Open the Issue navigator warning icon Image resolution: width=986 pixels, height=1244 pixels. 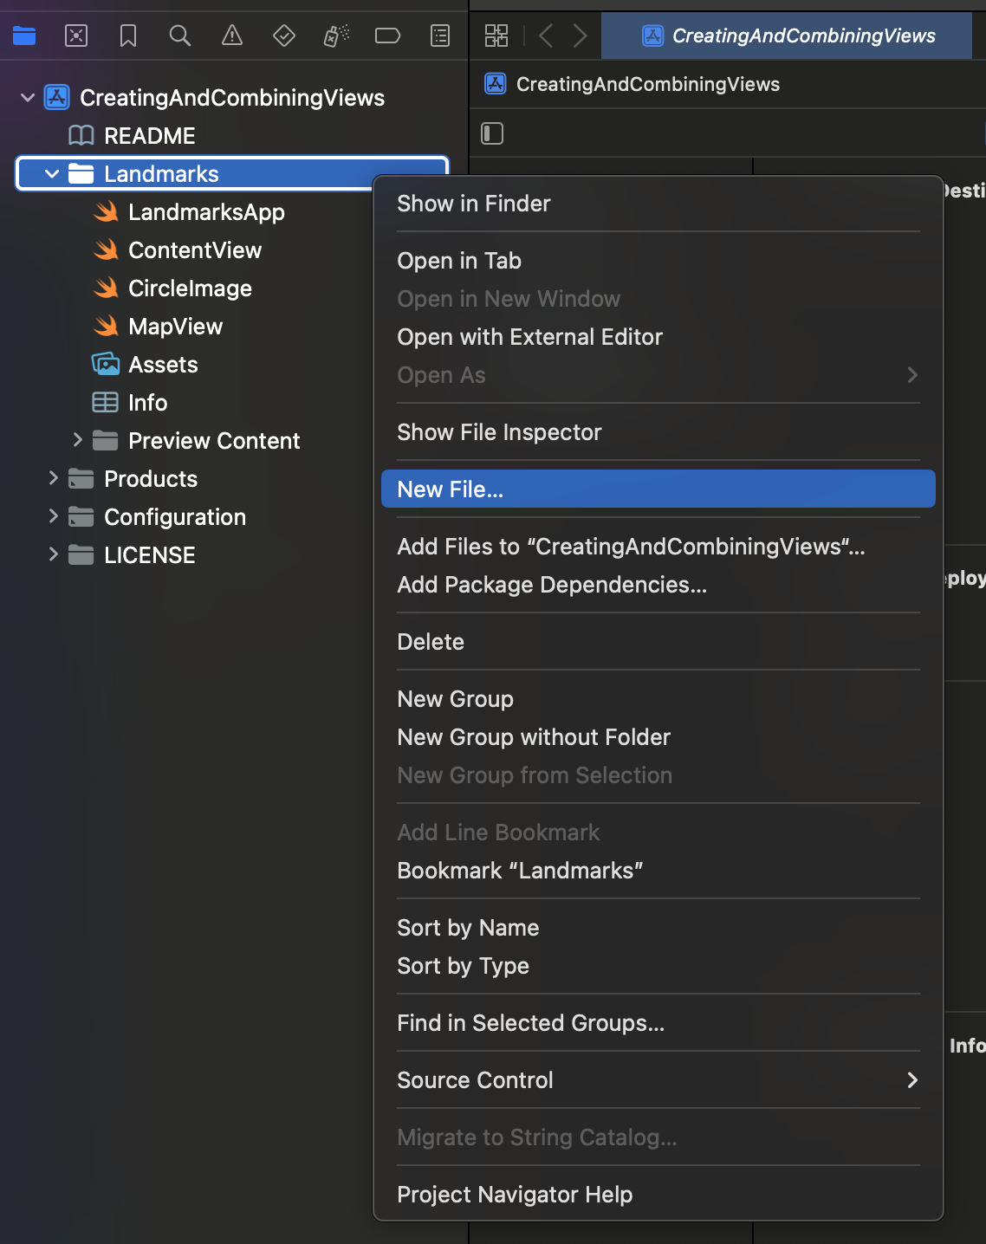(x=232, y=36)
